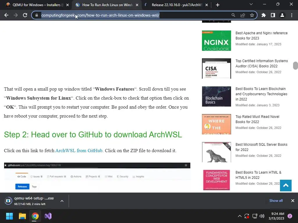Open Windows Start menu
This screenshot has width=298, height=223.
(x=9, y=216)
